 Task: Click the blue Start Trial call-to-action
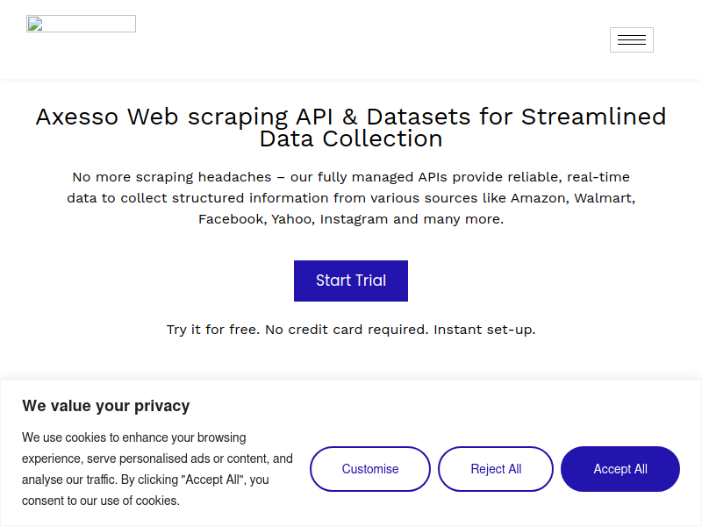[x=350, y=281]
